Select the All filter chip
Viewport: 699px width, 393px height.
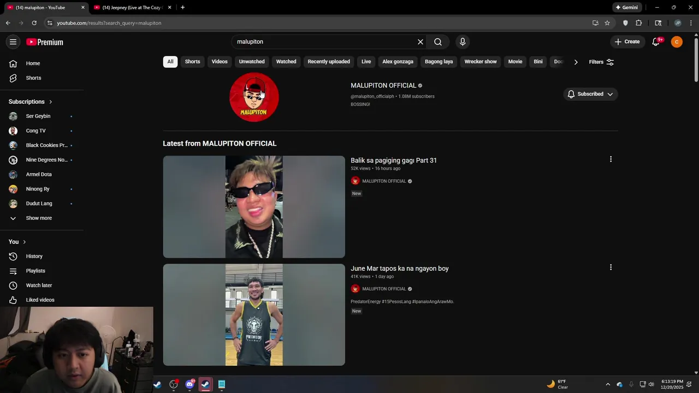[170, 62]
